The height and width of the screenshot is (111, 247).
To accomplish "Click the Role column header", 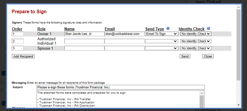I will 41,29.
